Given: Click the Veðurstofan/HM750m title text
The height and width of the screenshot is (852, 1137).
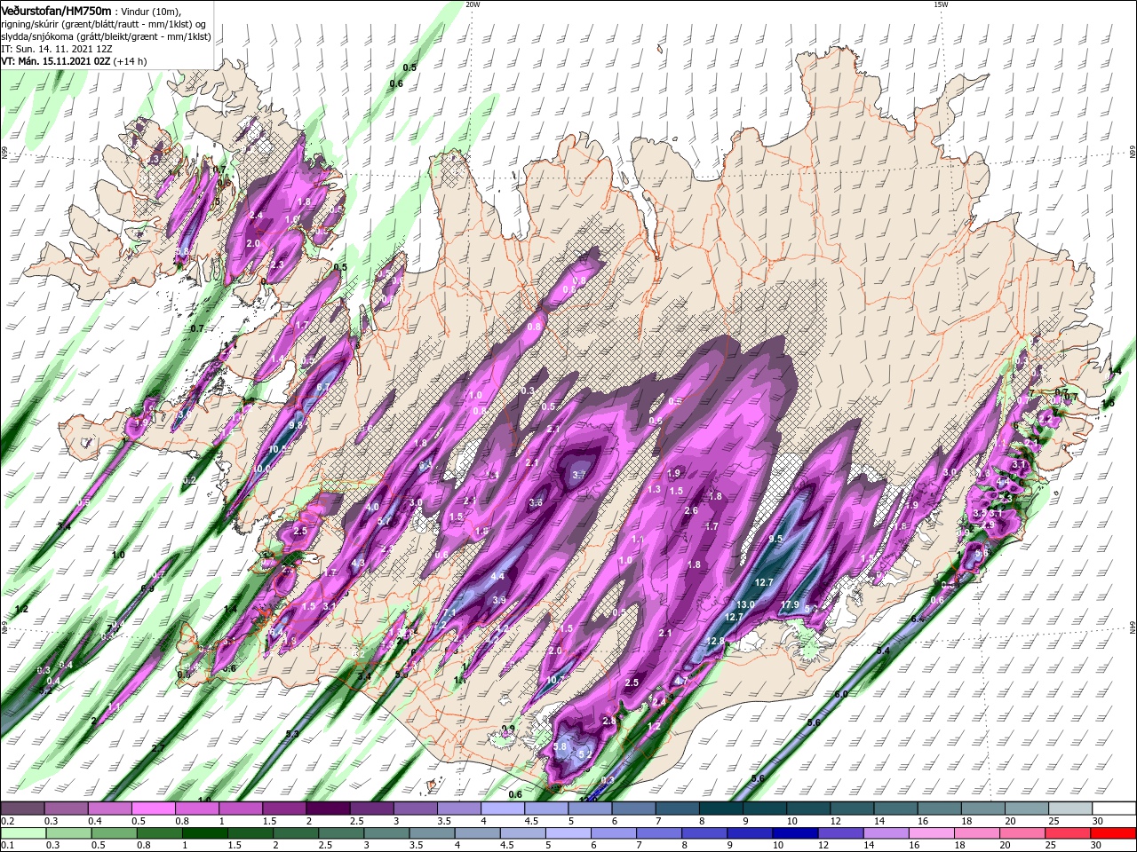Looking at the screenshot, I should pyautogui.click(x=56, y=10).
